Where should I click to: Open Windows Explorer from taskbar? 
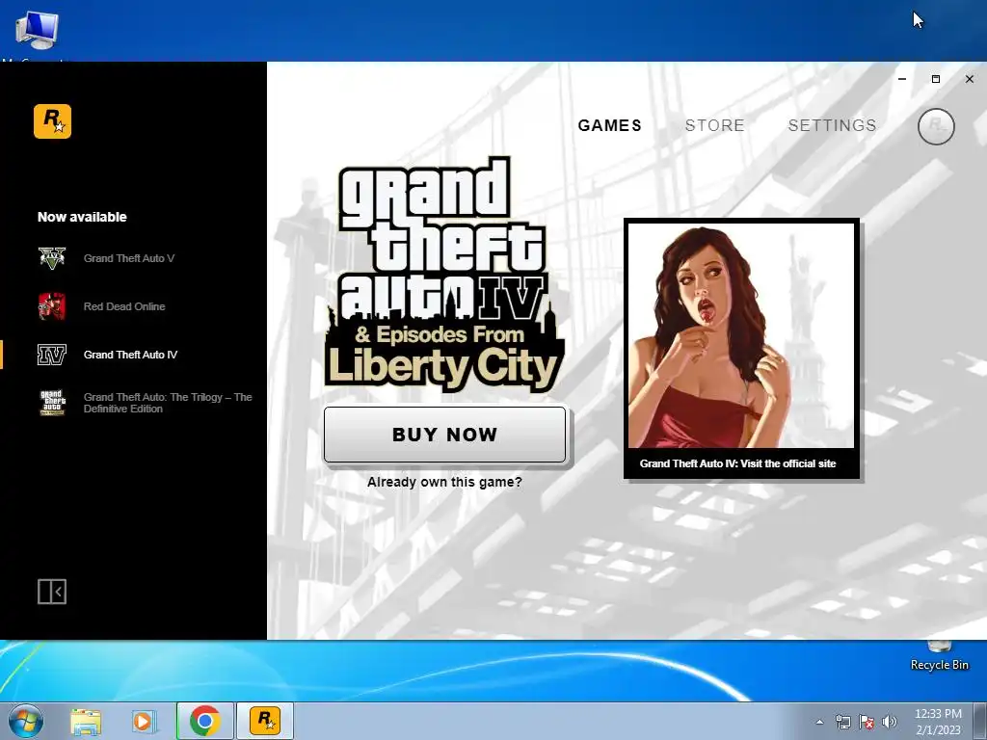[86, 721]
